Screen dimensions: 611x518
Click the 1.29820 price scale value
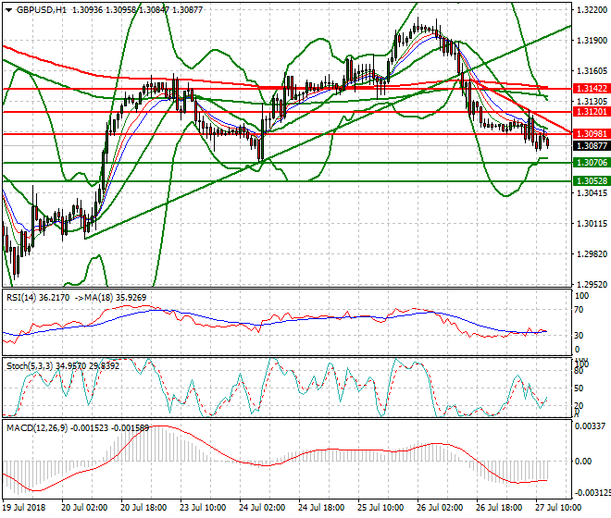point(592,254)
